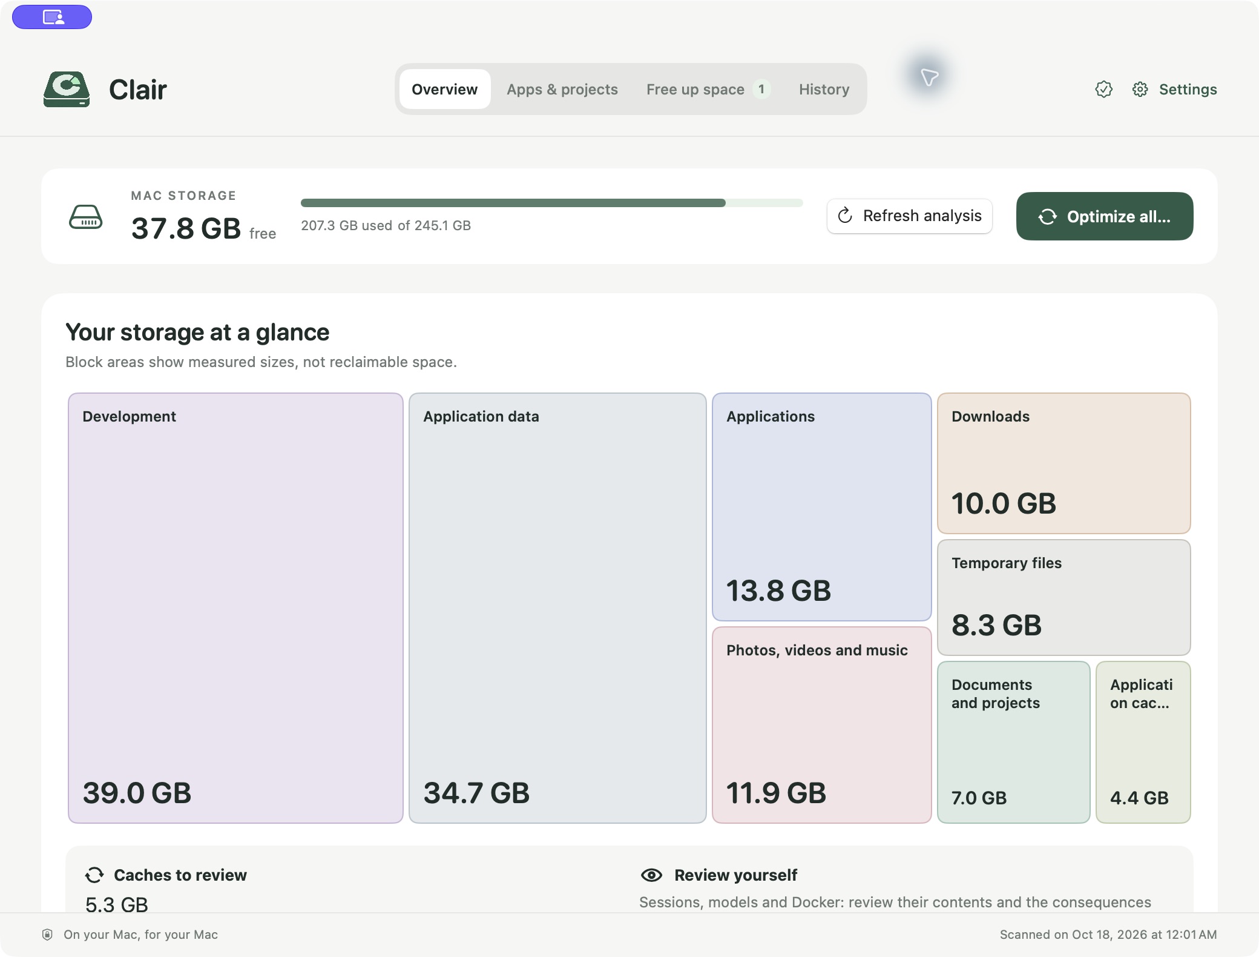Click the On your Mac, for your Mac text
Image resolution: width=1259 pixels, height=957 pixels.
140,935
